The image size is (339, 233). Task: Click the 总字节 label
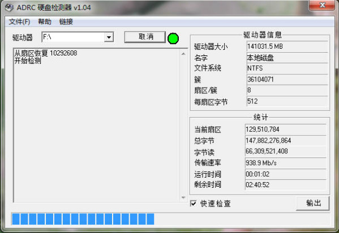click(x=204, y=141)
